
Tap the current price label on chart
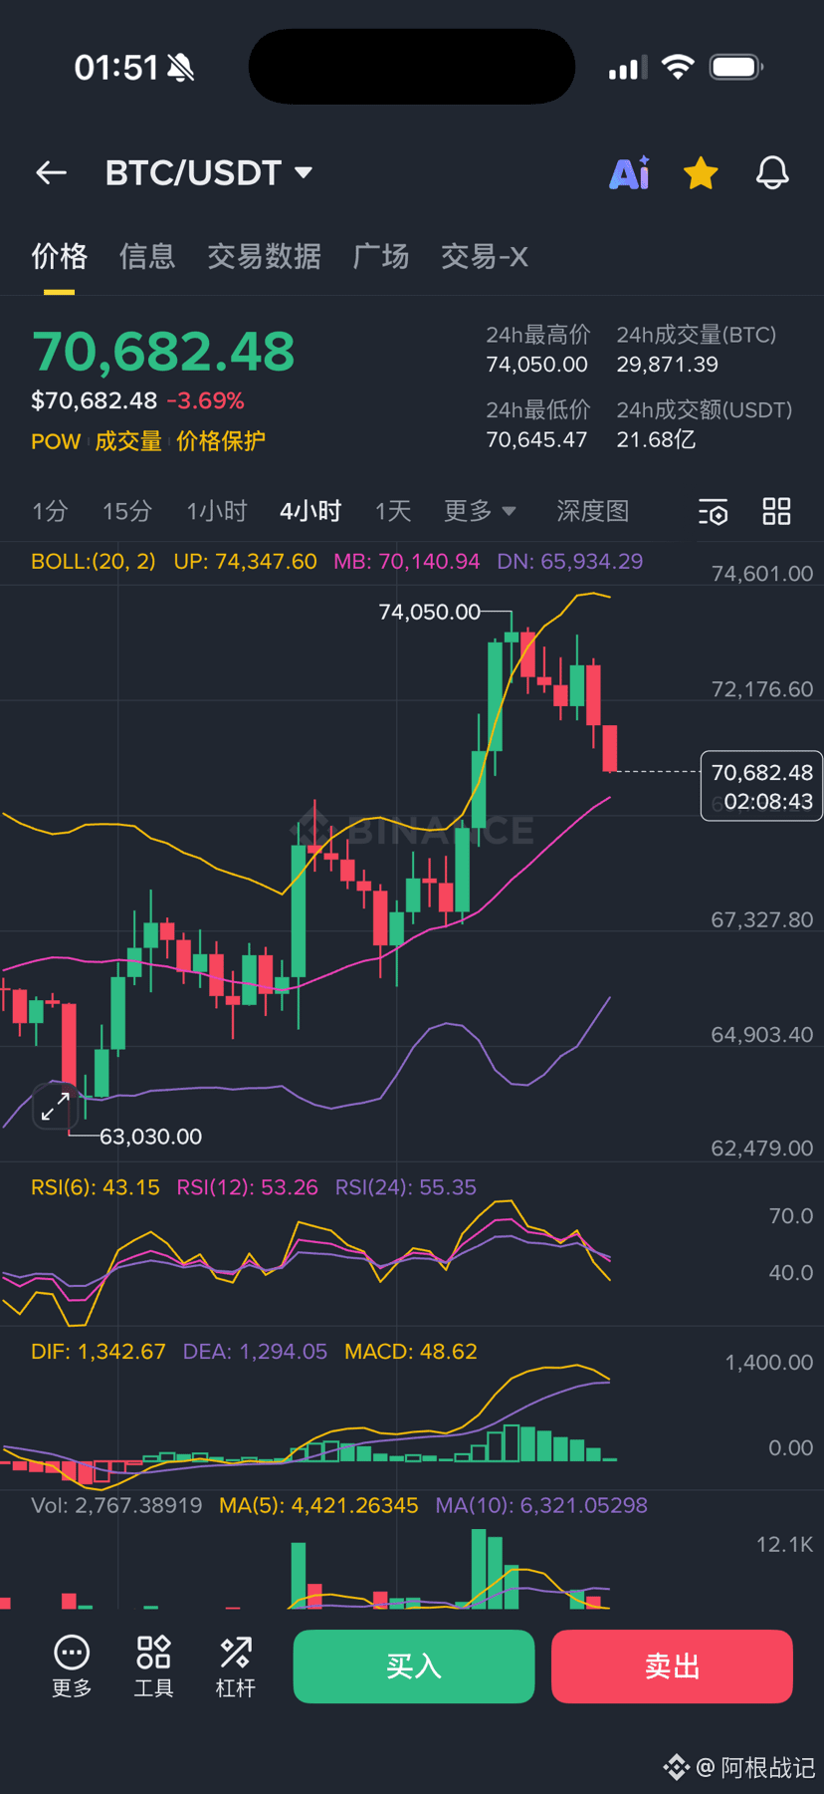pyautogui.click(x=761, y=786)
